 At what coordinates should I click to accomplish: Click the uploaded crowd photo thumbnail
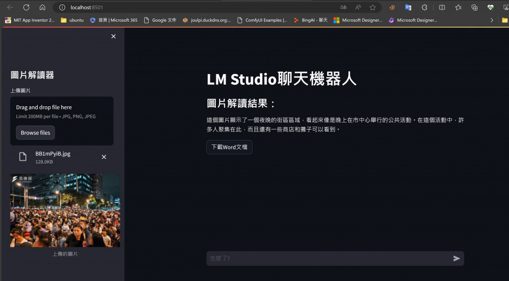click(x=65, y=211)
